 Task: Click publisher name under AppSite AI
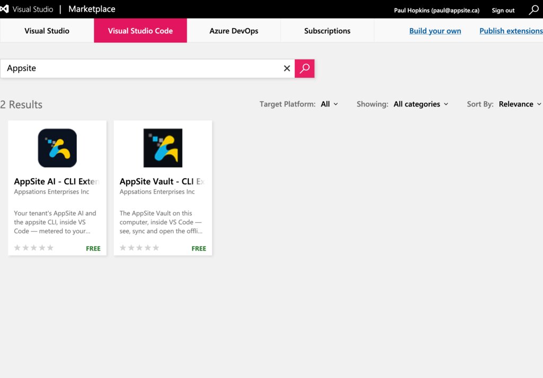[51, 192]
